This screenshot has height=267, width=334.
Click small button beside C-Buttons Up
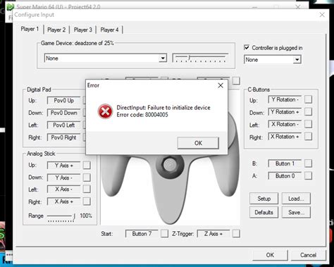(308, 99)
